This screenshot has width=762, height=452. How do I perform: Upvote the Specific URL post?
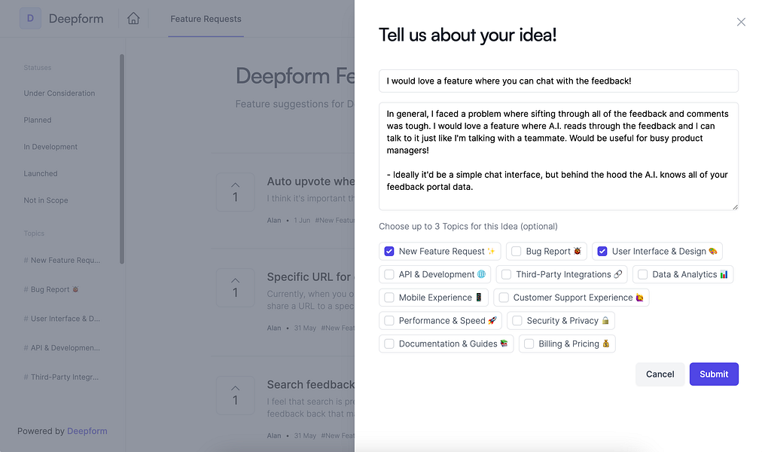pyautogui.click(x=235, y=288)
